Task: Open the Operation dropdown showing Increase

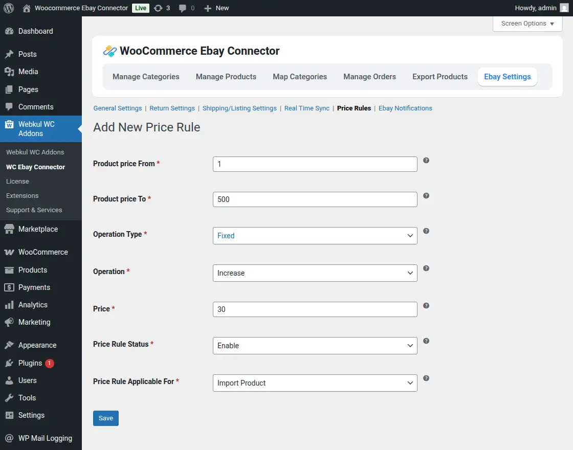Action: coord(315,273)
